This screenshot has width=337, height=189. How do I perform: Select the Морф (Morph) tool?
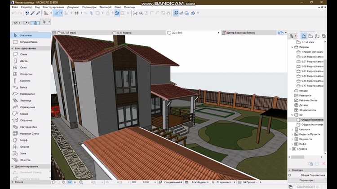click(31, 140)
